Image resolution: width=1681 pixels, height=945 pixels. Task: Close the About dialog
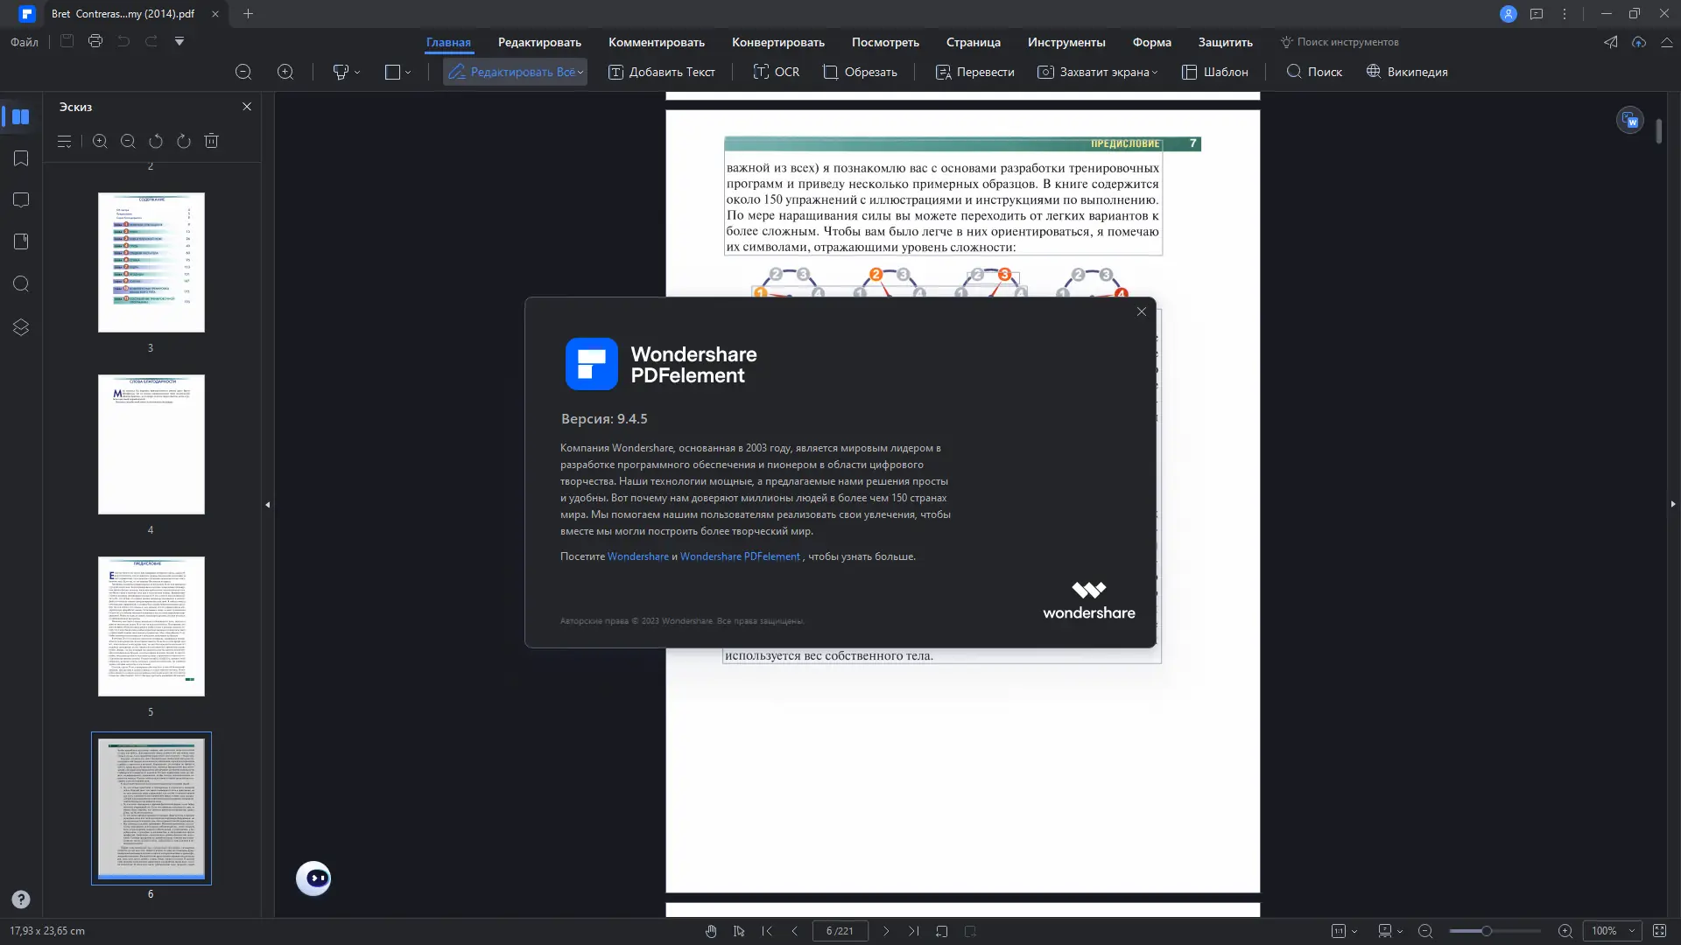(1141, 311)
